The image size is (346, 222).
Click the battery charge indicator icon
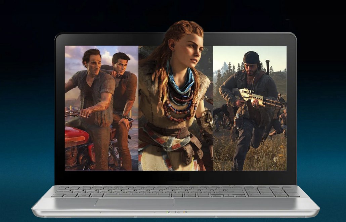(178, 212)
